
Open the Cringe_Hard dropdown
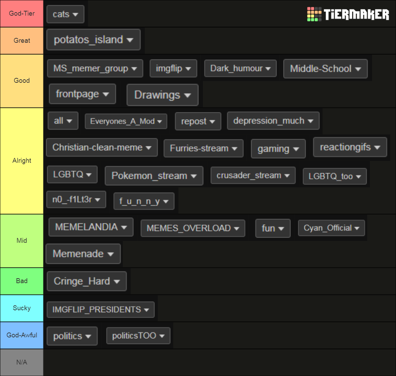pyautogui.click(x=86, y=281)
